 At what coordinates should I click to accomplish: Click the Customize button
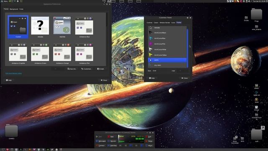click(86, 69)
